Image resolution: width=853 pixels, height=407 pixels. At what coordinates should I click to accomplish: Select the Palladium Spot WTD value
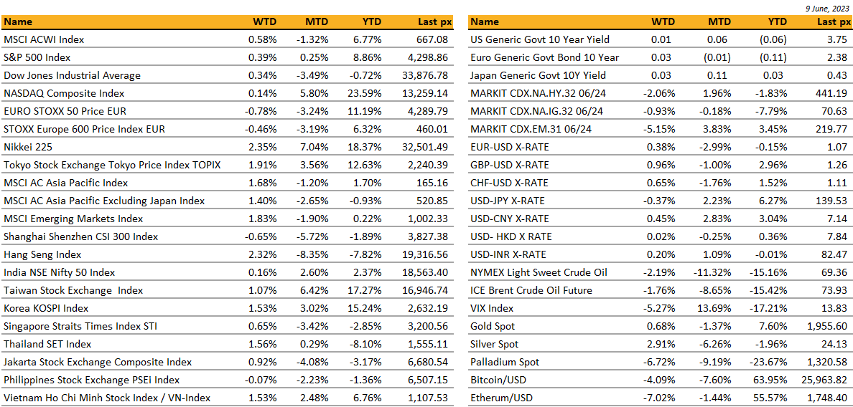pos(659,362)
